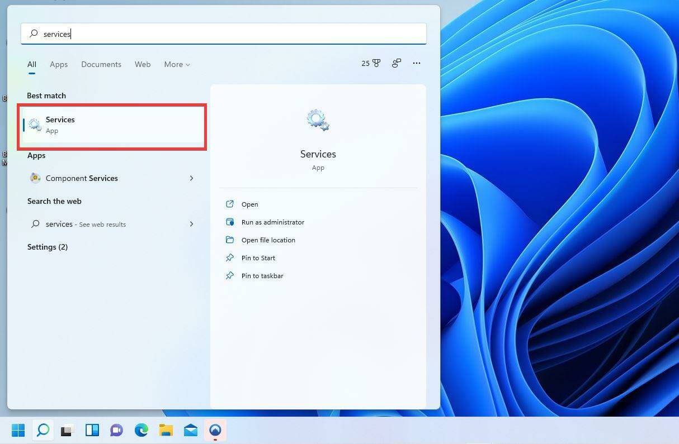Switch to the Apps search tab

point(59,64)
